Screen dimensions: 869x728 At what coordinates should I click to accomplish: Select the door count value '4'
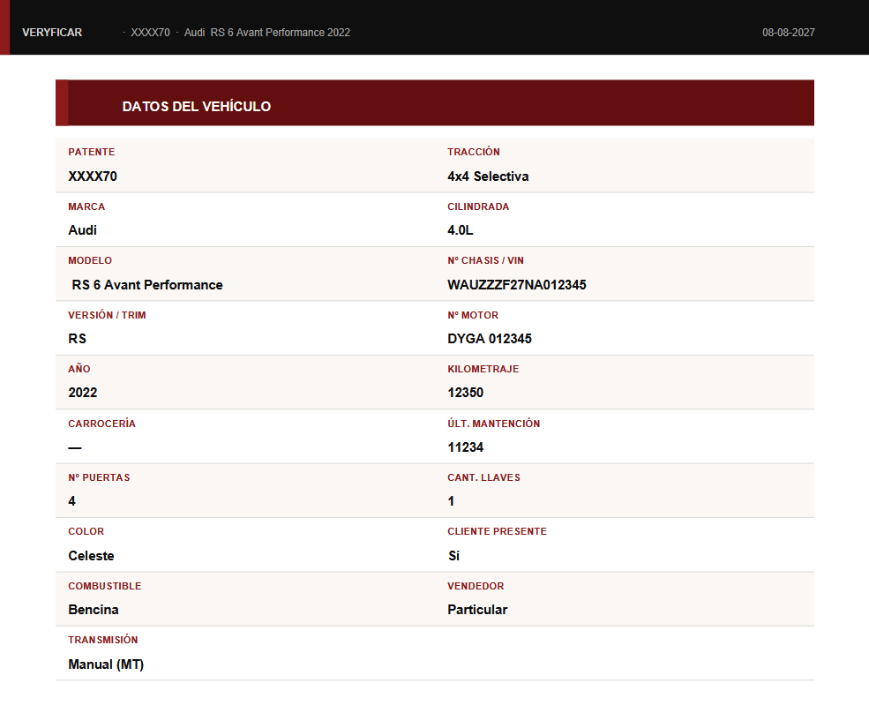(72, 501)
